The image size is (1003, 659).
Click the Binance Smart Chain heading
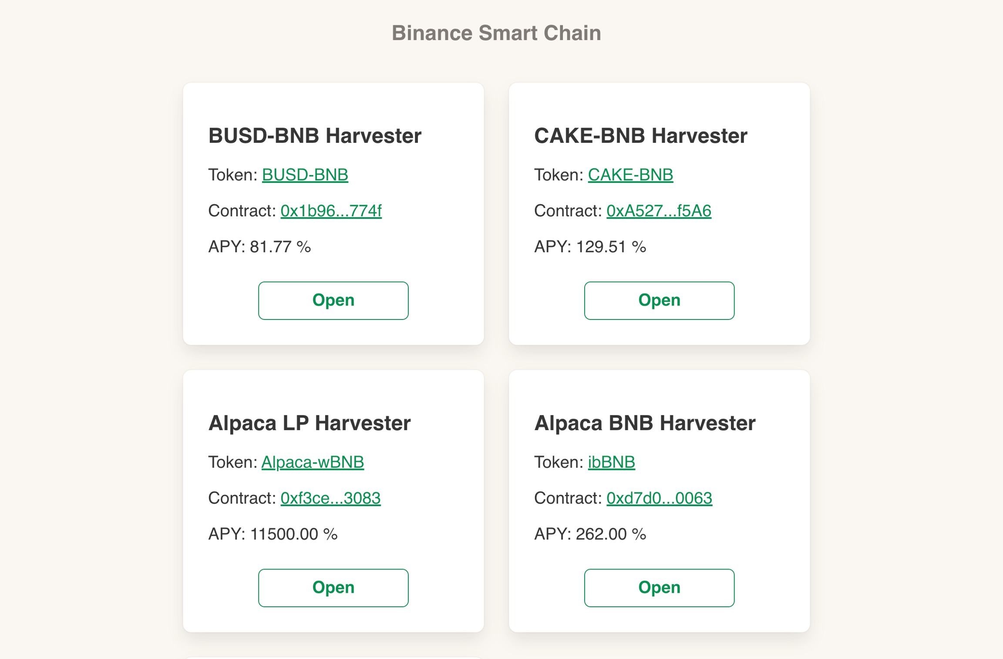pyautogui.click(x=496, y=33)
